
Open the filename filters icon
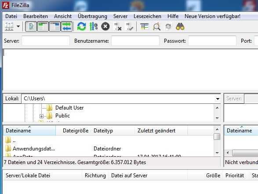coord(144,26)
